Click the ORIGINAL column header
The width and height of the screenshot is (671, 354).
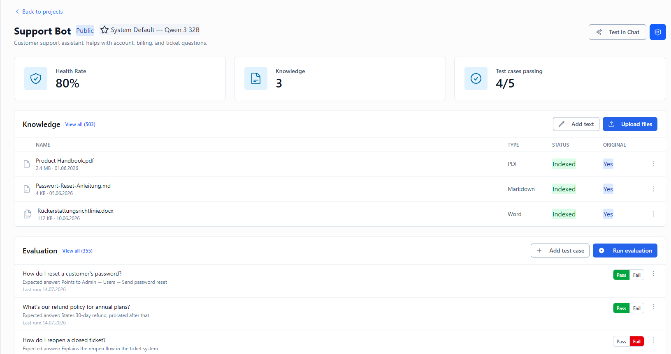[614, 145]
